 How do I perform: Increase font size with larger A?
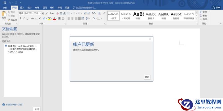point(43,13)
